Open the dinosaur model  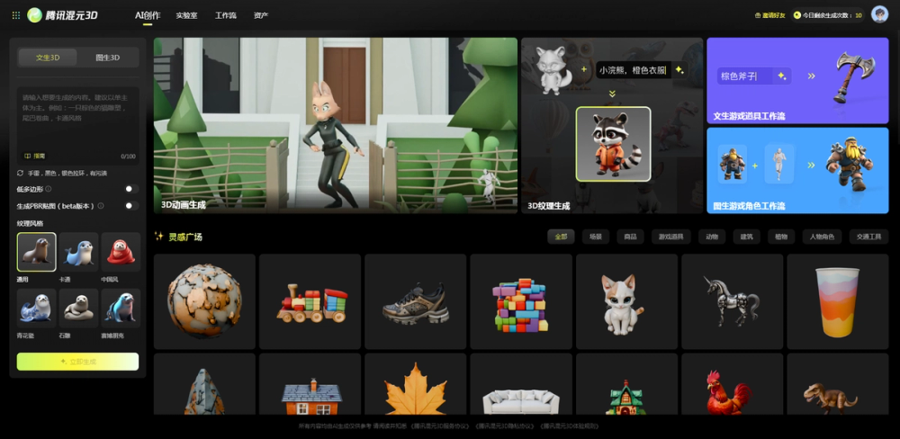tap(838, 384)
